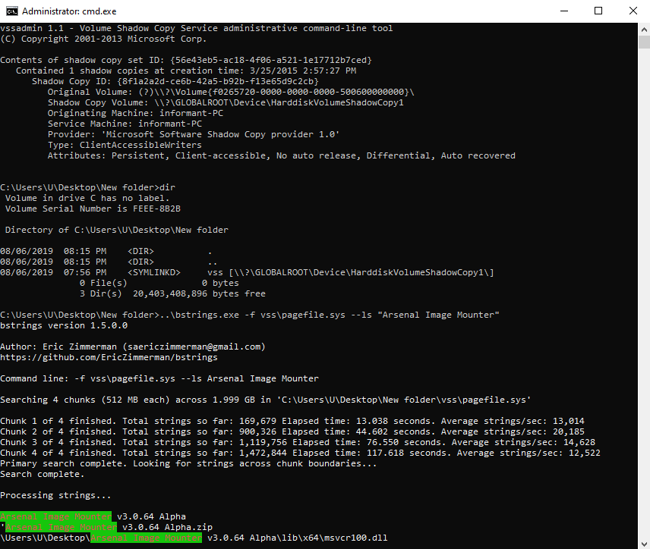Click the <SYMLINKD> vss directory entry
Image resolution: width=650 pixels, height=549 pixels.
point(247,272)
